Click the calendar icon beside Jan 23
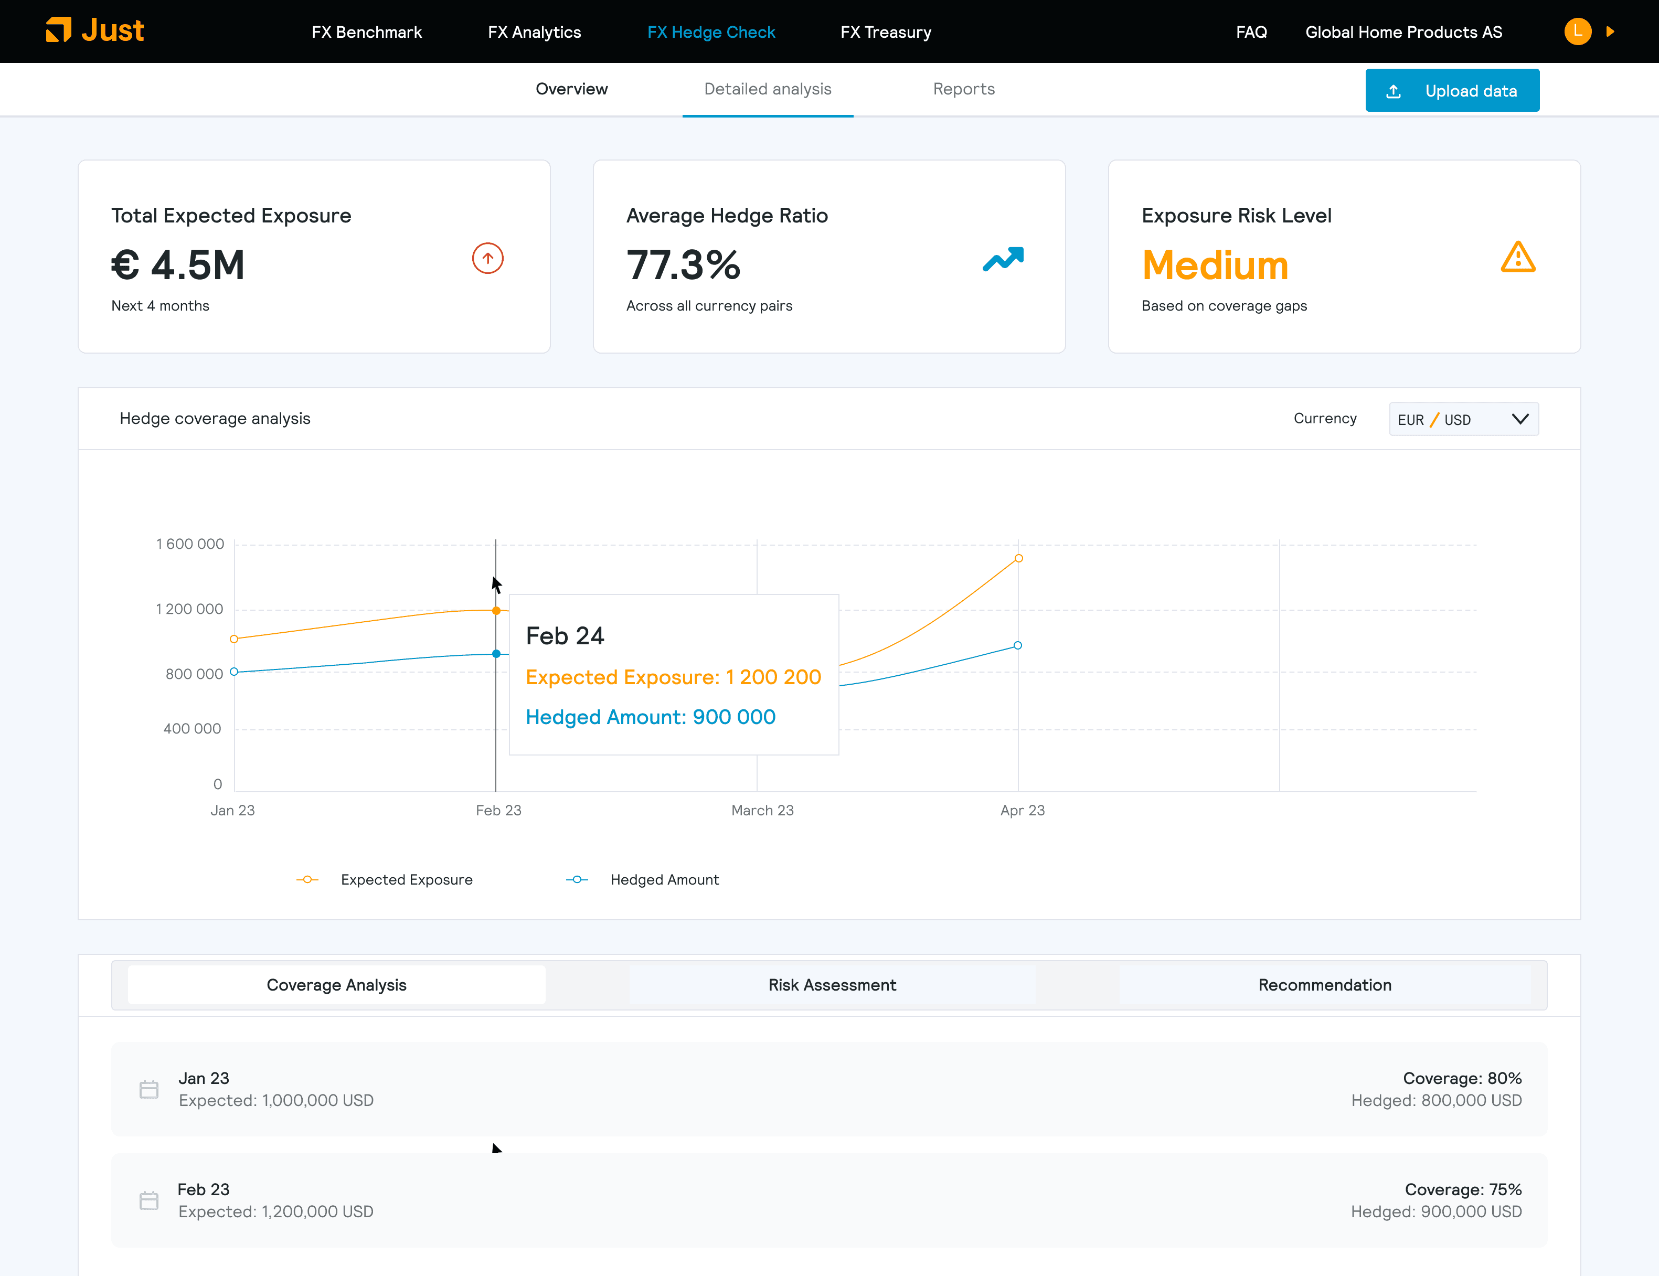1659x1276 pixels. (x=149, y=1089)
